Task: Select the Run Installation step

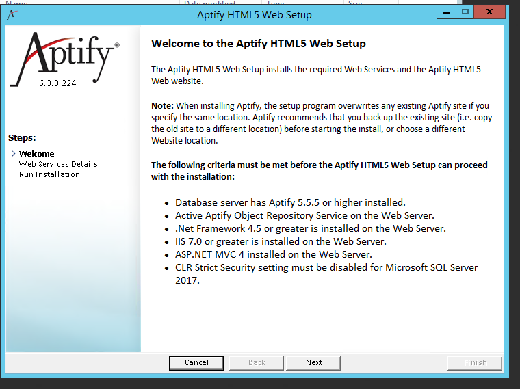Action: click(x=49, y=174)
